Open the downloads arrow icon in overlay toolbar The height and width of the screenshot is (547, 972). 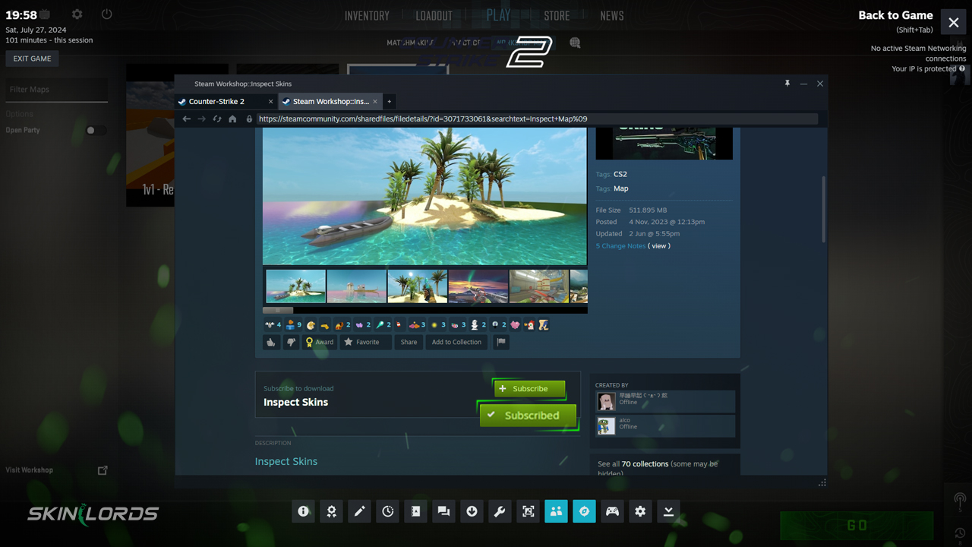pyautogui.click(x=472, y=511)
